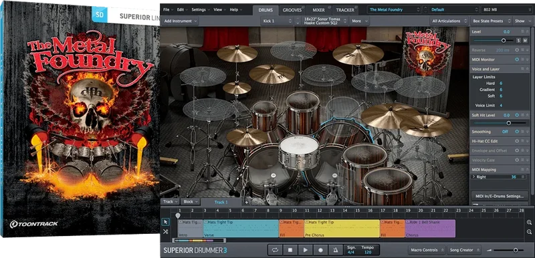Select the scissors cut tool

pyautogui.click(x=166, y=232)
